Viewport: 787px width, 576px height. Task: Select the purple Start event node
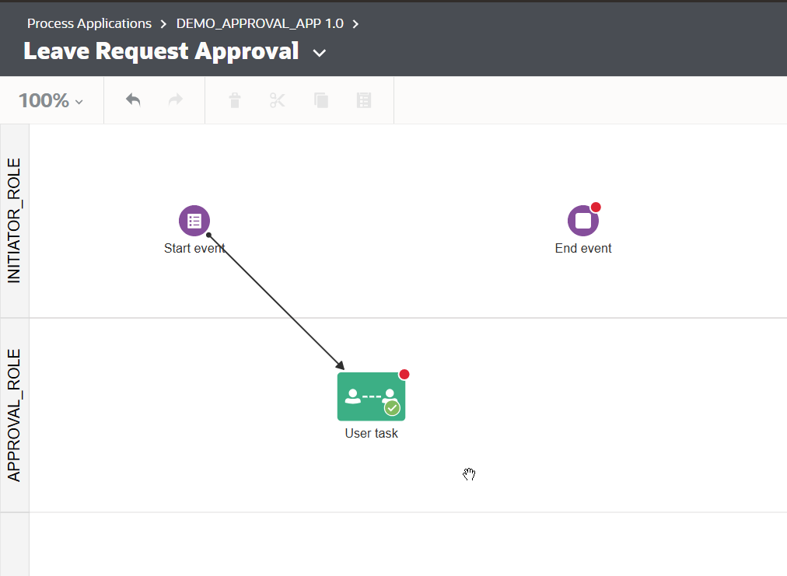click(194, 221)
